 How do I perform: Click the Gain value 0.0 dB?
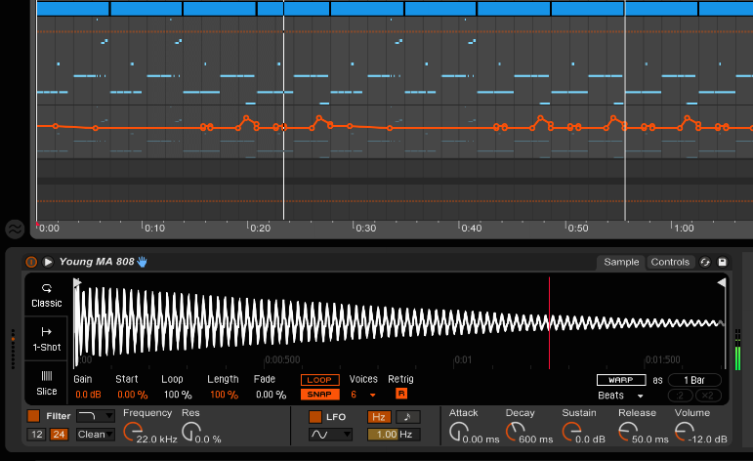click(88, 395)
